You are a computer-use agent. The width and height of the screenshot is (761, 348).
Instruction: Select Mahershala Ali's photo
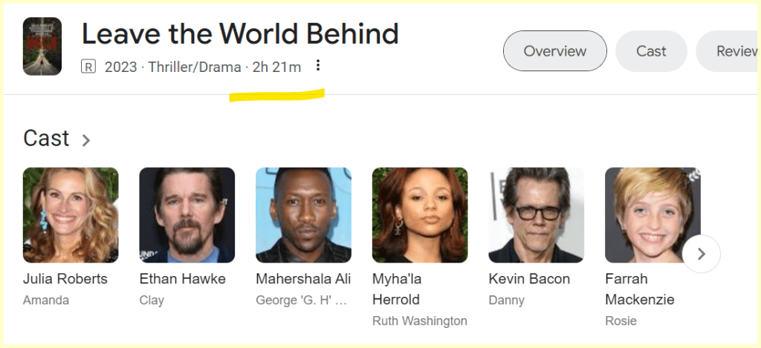pos(303,215)
